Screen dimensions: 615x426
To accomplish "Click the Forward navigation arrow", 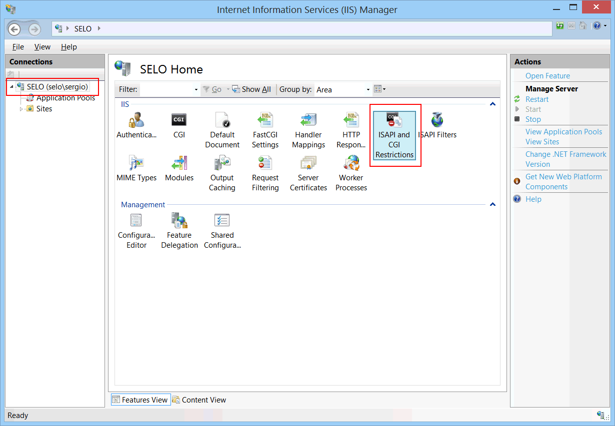I will (x=34, y=29).
